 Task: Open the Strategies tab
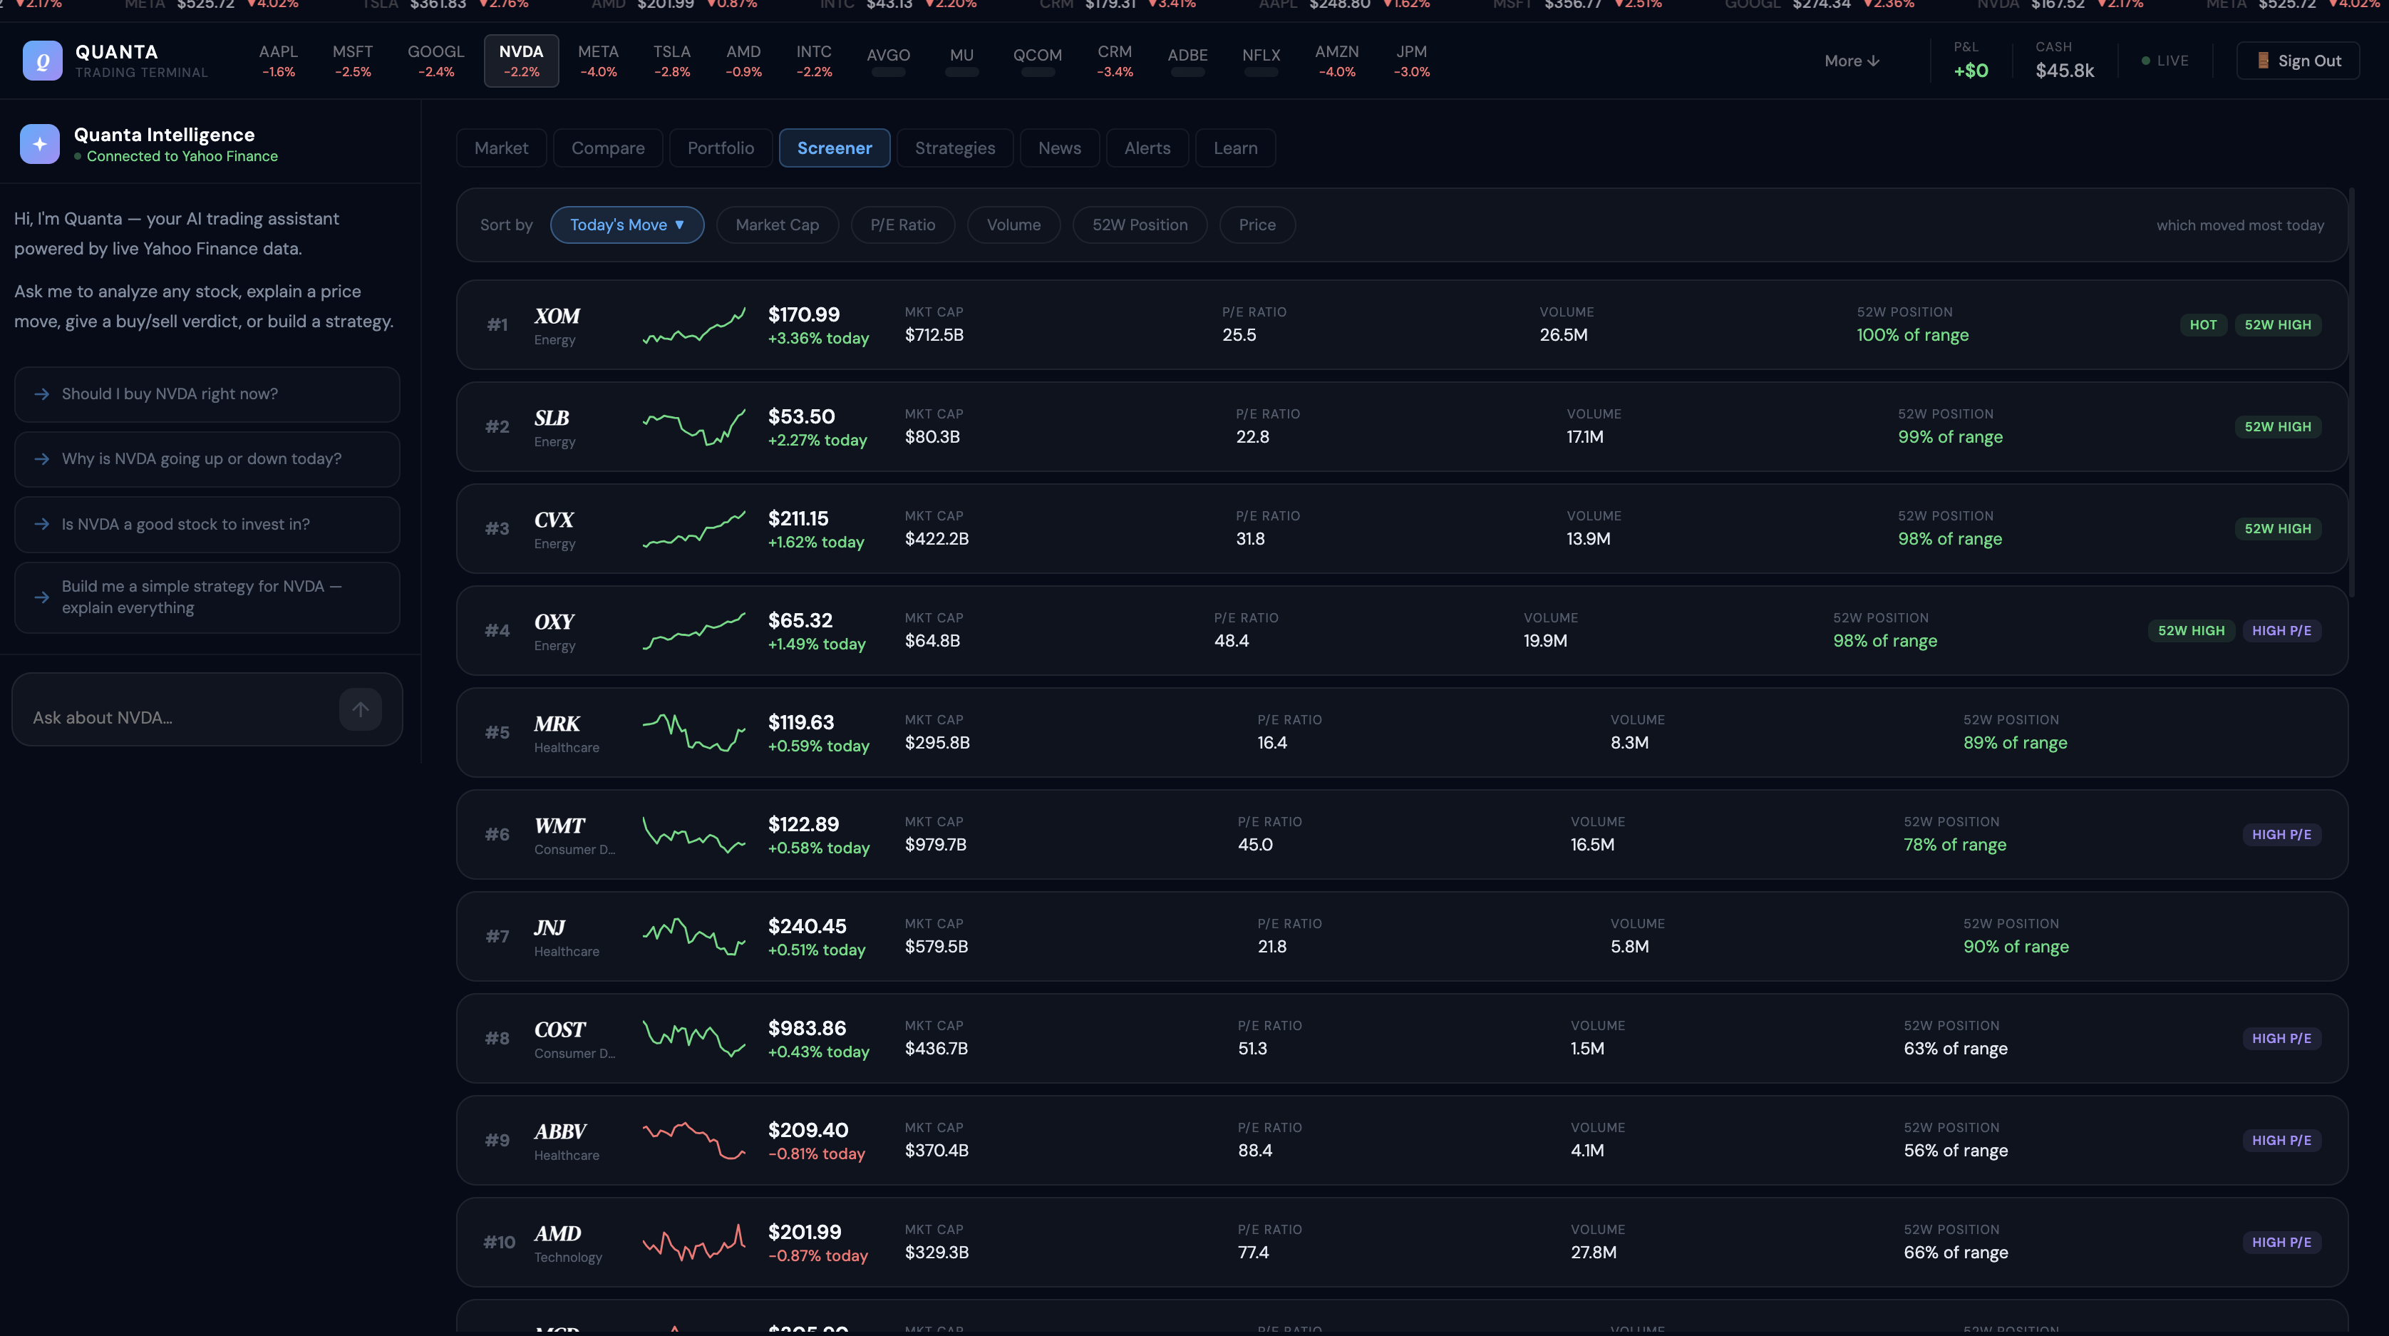pyautogui.click(x=954, y=148)
